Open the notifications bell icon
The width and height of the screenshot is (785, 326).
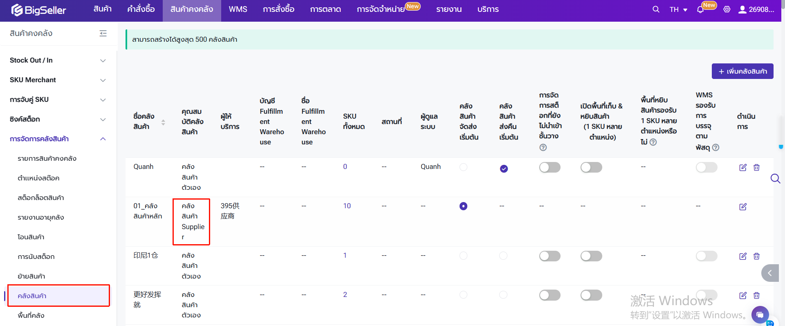pos(700,9)
